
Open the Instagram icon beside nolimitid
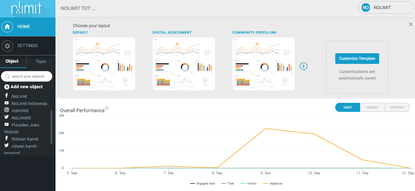coord(7,110)
